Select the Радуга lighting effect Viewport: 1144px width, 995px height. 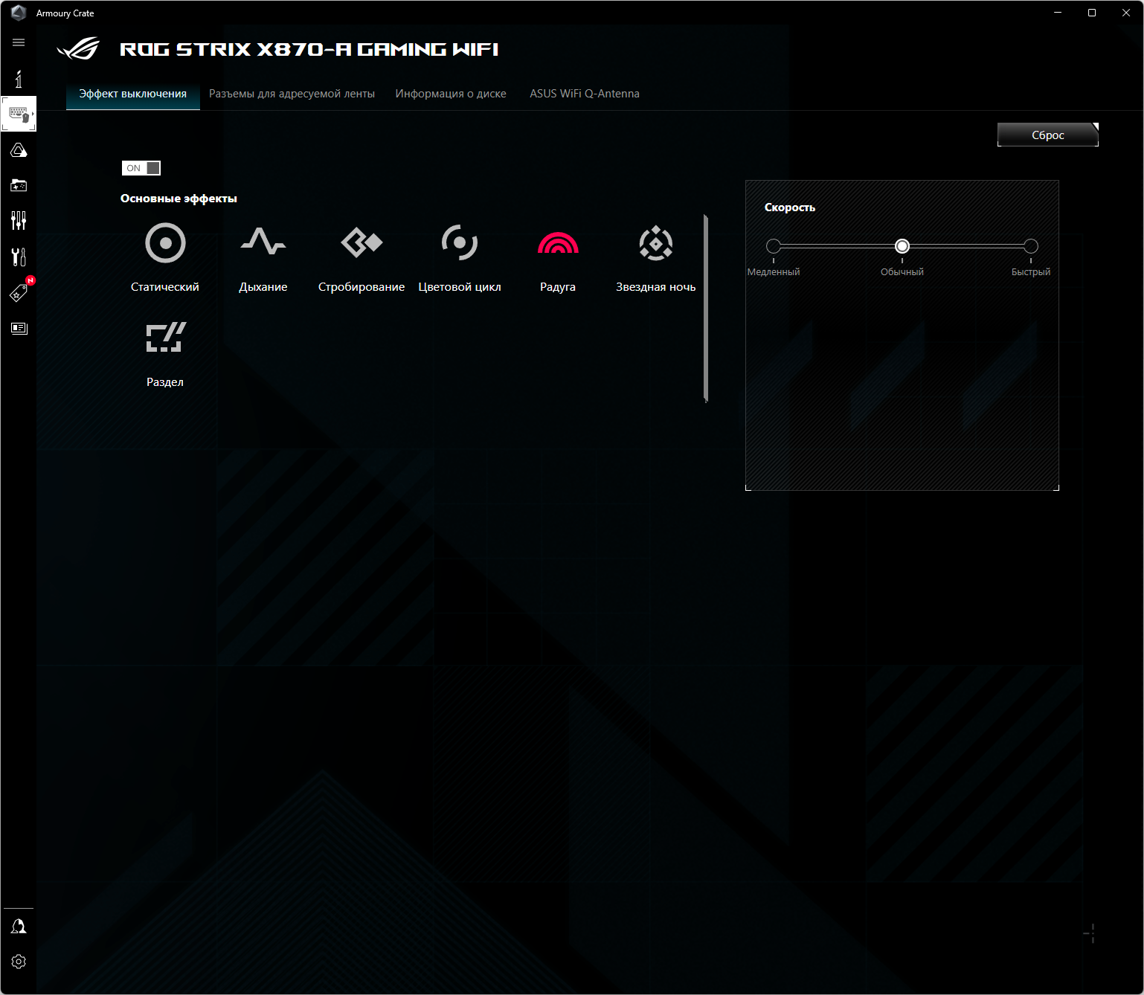pyautogui.click(x=558, y=257)
